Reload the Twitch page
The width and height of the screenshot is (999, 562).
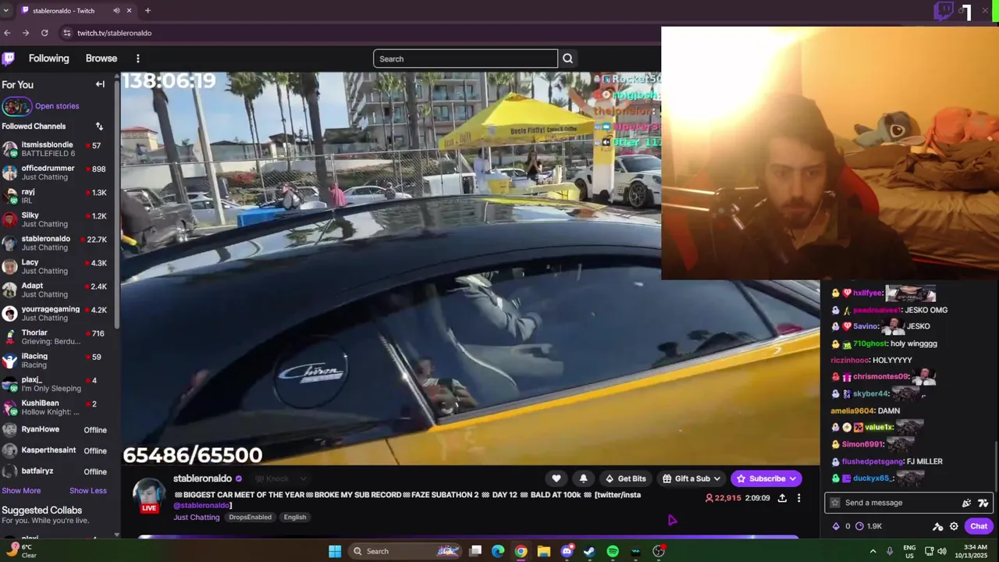click(44, 33)
